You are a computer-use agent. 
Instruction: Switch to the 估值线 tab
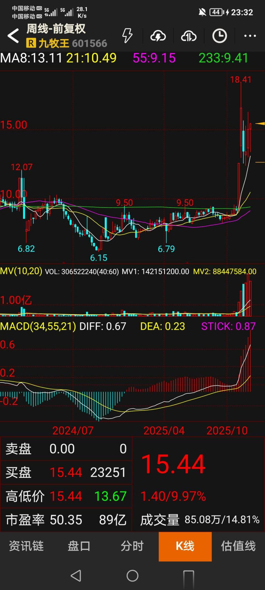[x=238, y=546]
